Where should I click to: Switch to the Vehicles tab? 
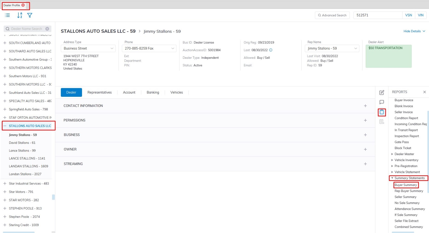click(x=176, y=92)
